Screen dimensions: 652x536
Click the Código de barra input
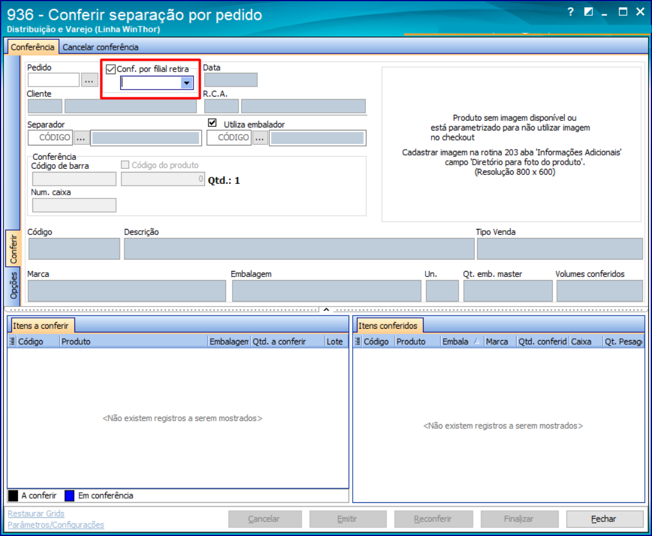(75, 179)
